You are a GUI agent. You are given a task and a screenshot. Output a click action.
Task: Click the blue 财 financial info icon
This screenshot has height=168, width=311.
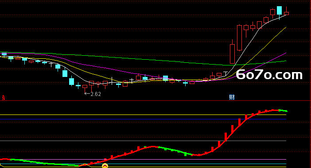232,97
